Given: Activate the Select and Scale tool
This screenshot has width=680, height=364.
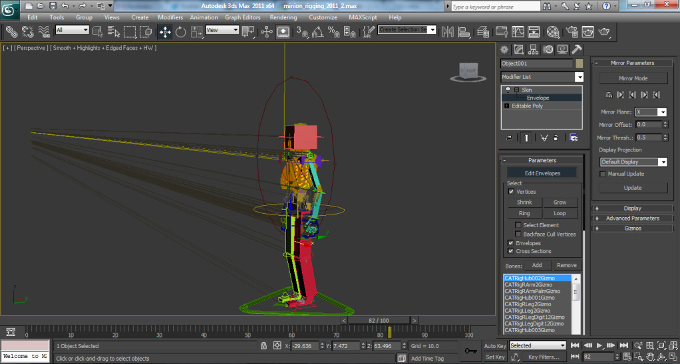Looking at the screenshot, I should 196,32.
